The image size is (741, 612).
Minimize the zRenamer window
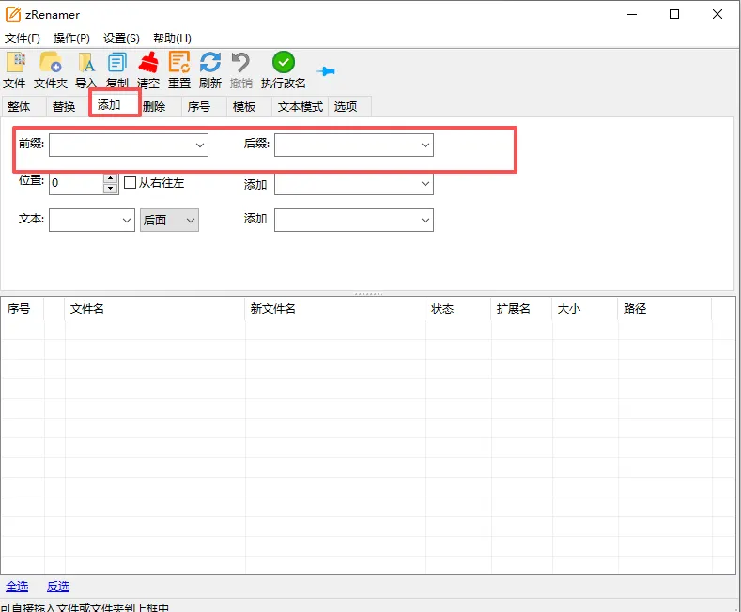632,15
